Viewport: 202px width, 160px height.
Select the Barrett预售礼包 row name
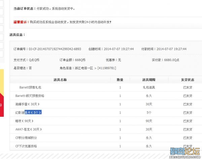click(30, 87)
